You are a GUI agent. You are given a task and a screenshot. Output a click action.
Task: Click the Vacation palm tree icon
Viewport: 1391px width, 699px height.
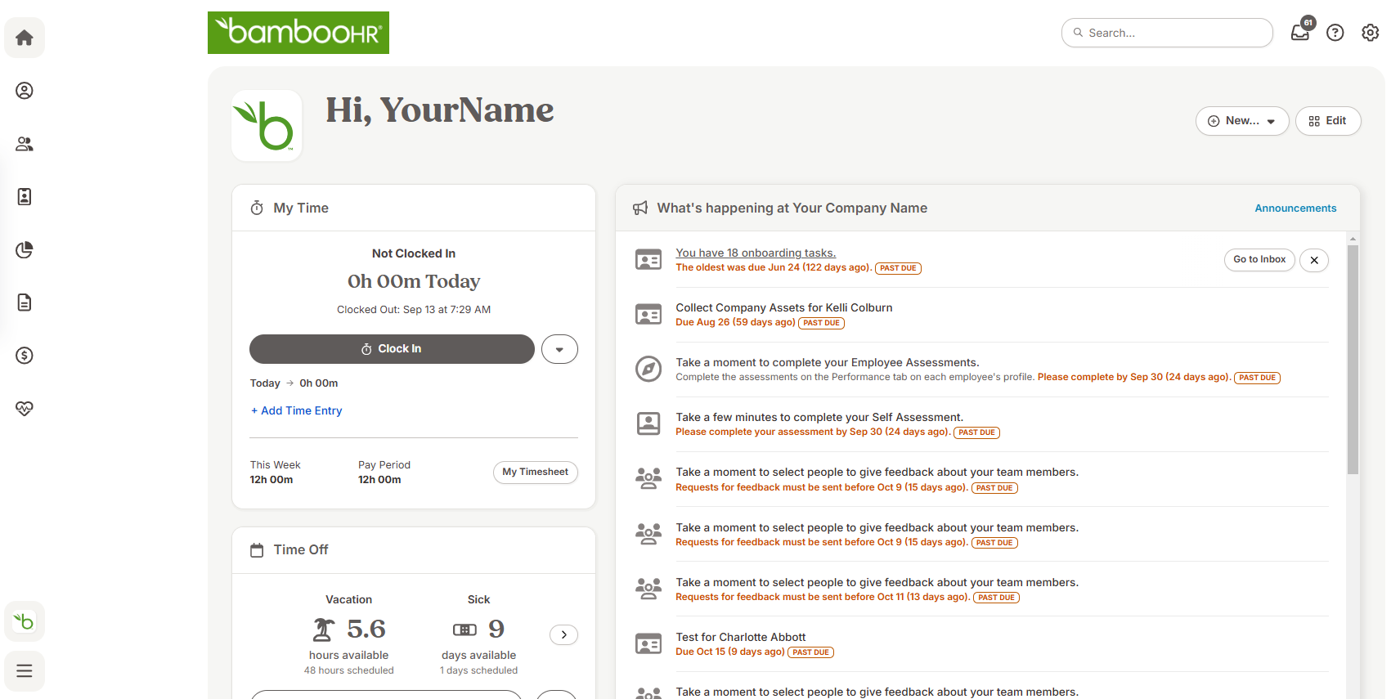tap(324, 630)
